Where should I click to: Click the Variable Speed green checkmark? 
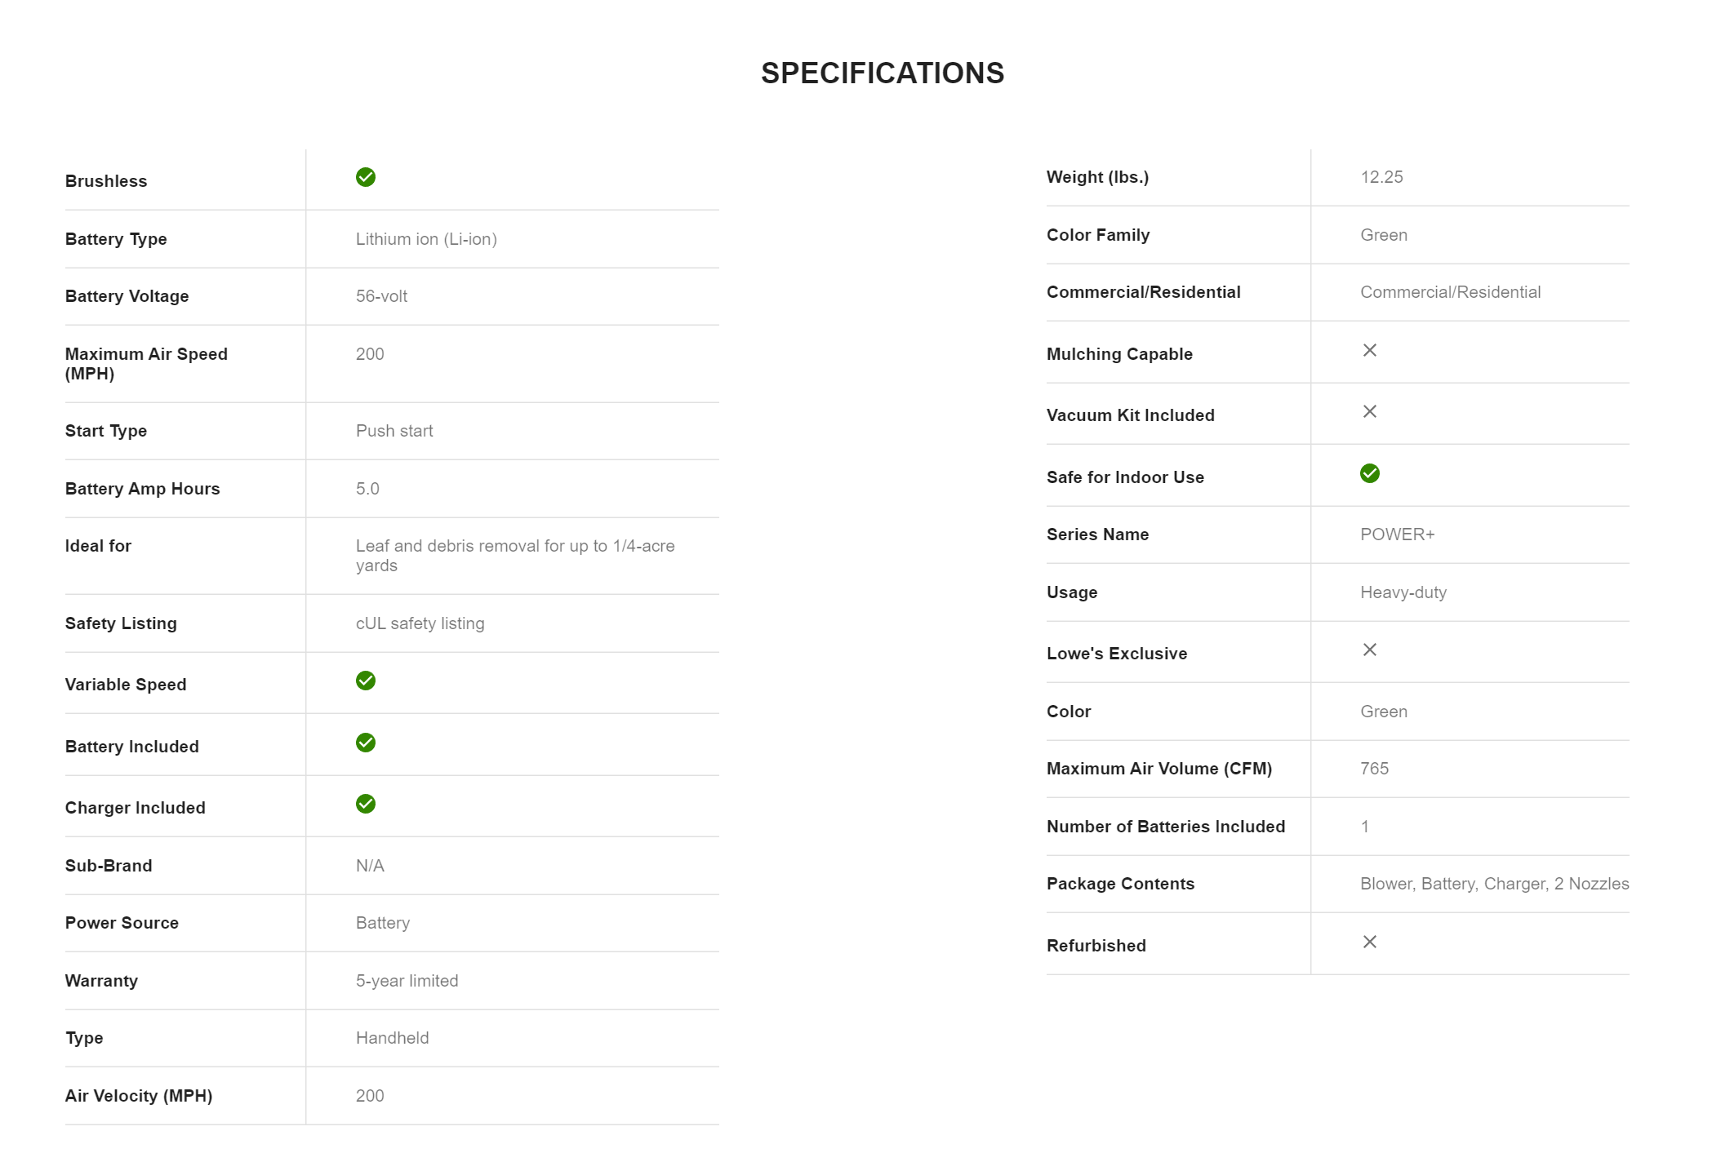(366, 681)
